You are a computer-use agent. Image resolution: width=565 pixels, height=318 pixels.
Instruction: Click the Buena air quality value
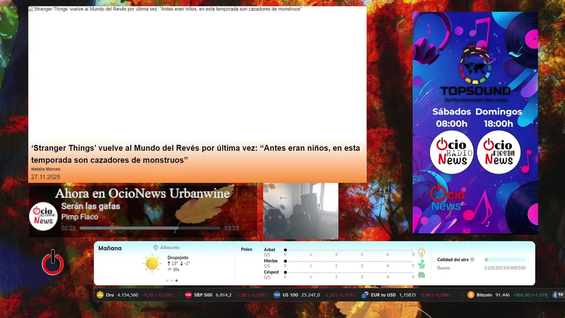point(444,268)
